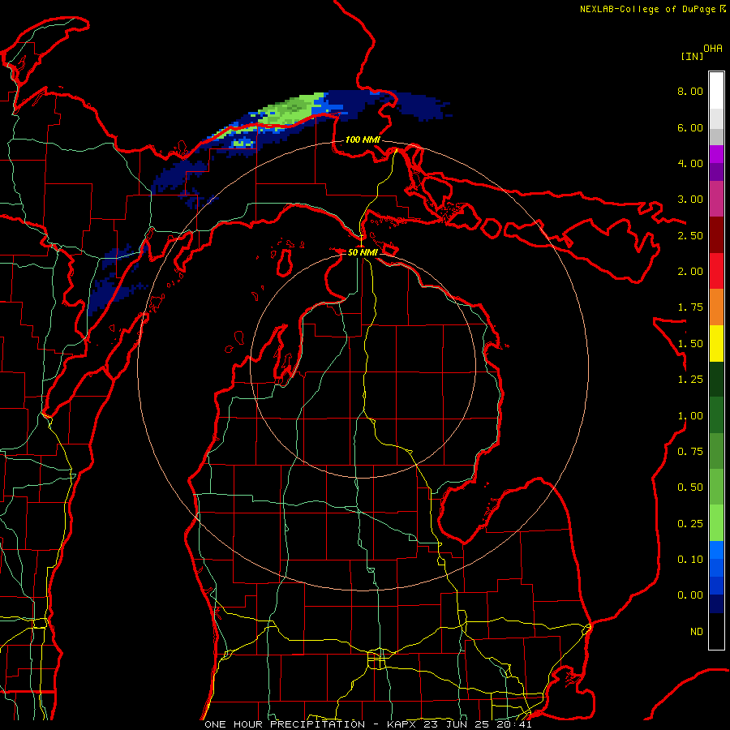The image size is (730, 730).
Task: Click the 3.00 legend value
Action: click(x=690, y=200)
